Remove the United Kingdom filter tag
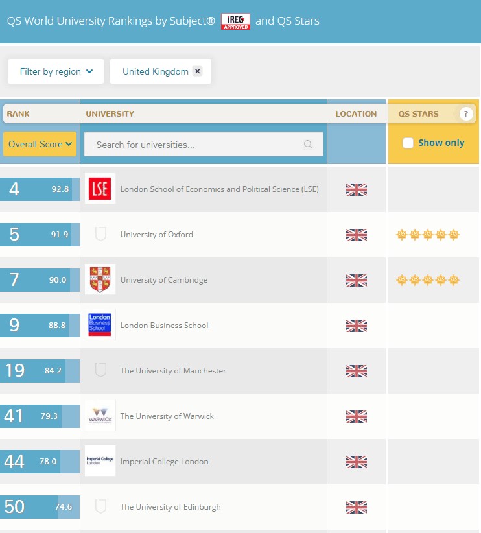The height and width of the screenshot is (533, 481). 198,71
